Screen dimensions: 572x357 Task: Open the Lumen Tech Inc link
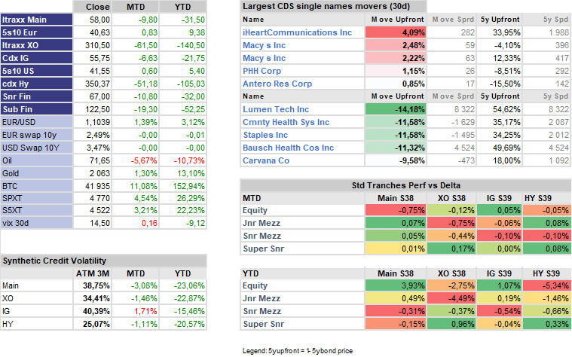[x=276, y=109]
